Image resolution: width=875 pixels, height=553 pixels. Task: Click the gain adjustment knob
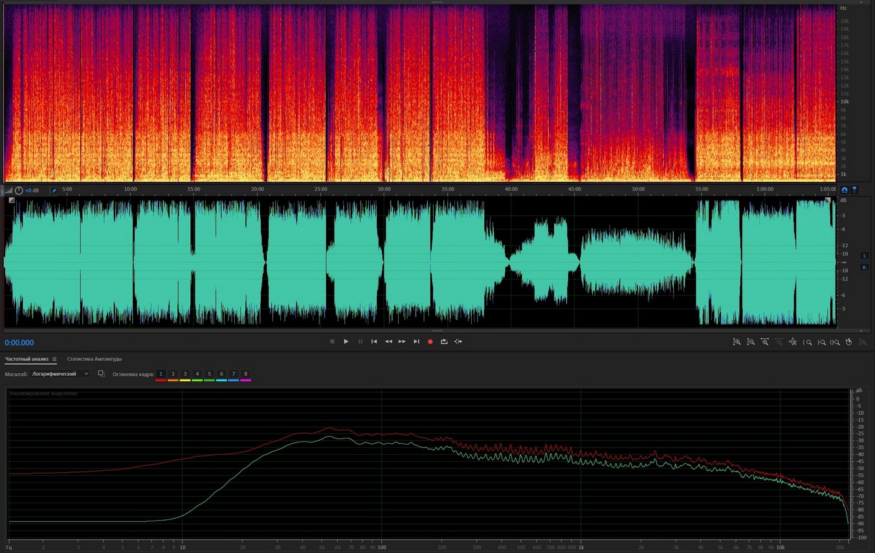click(19, 191)
